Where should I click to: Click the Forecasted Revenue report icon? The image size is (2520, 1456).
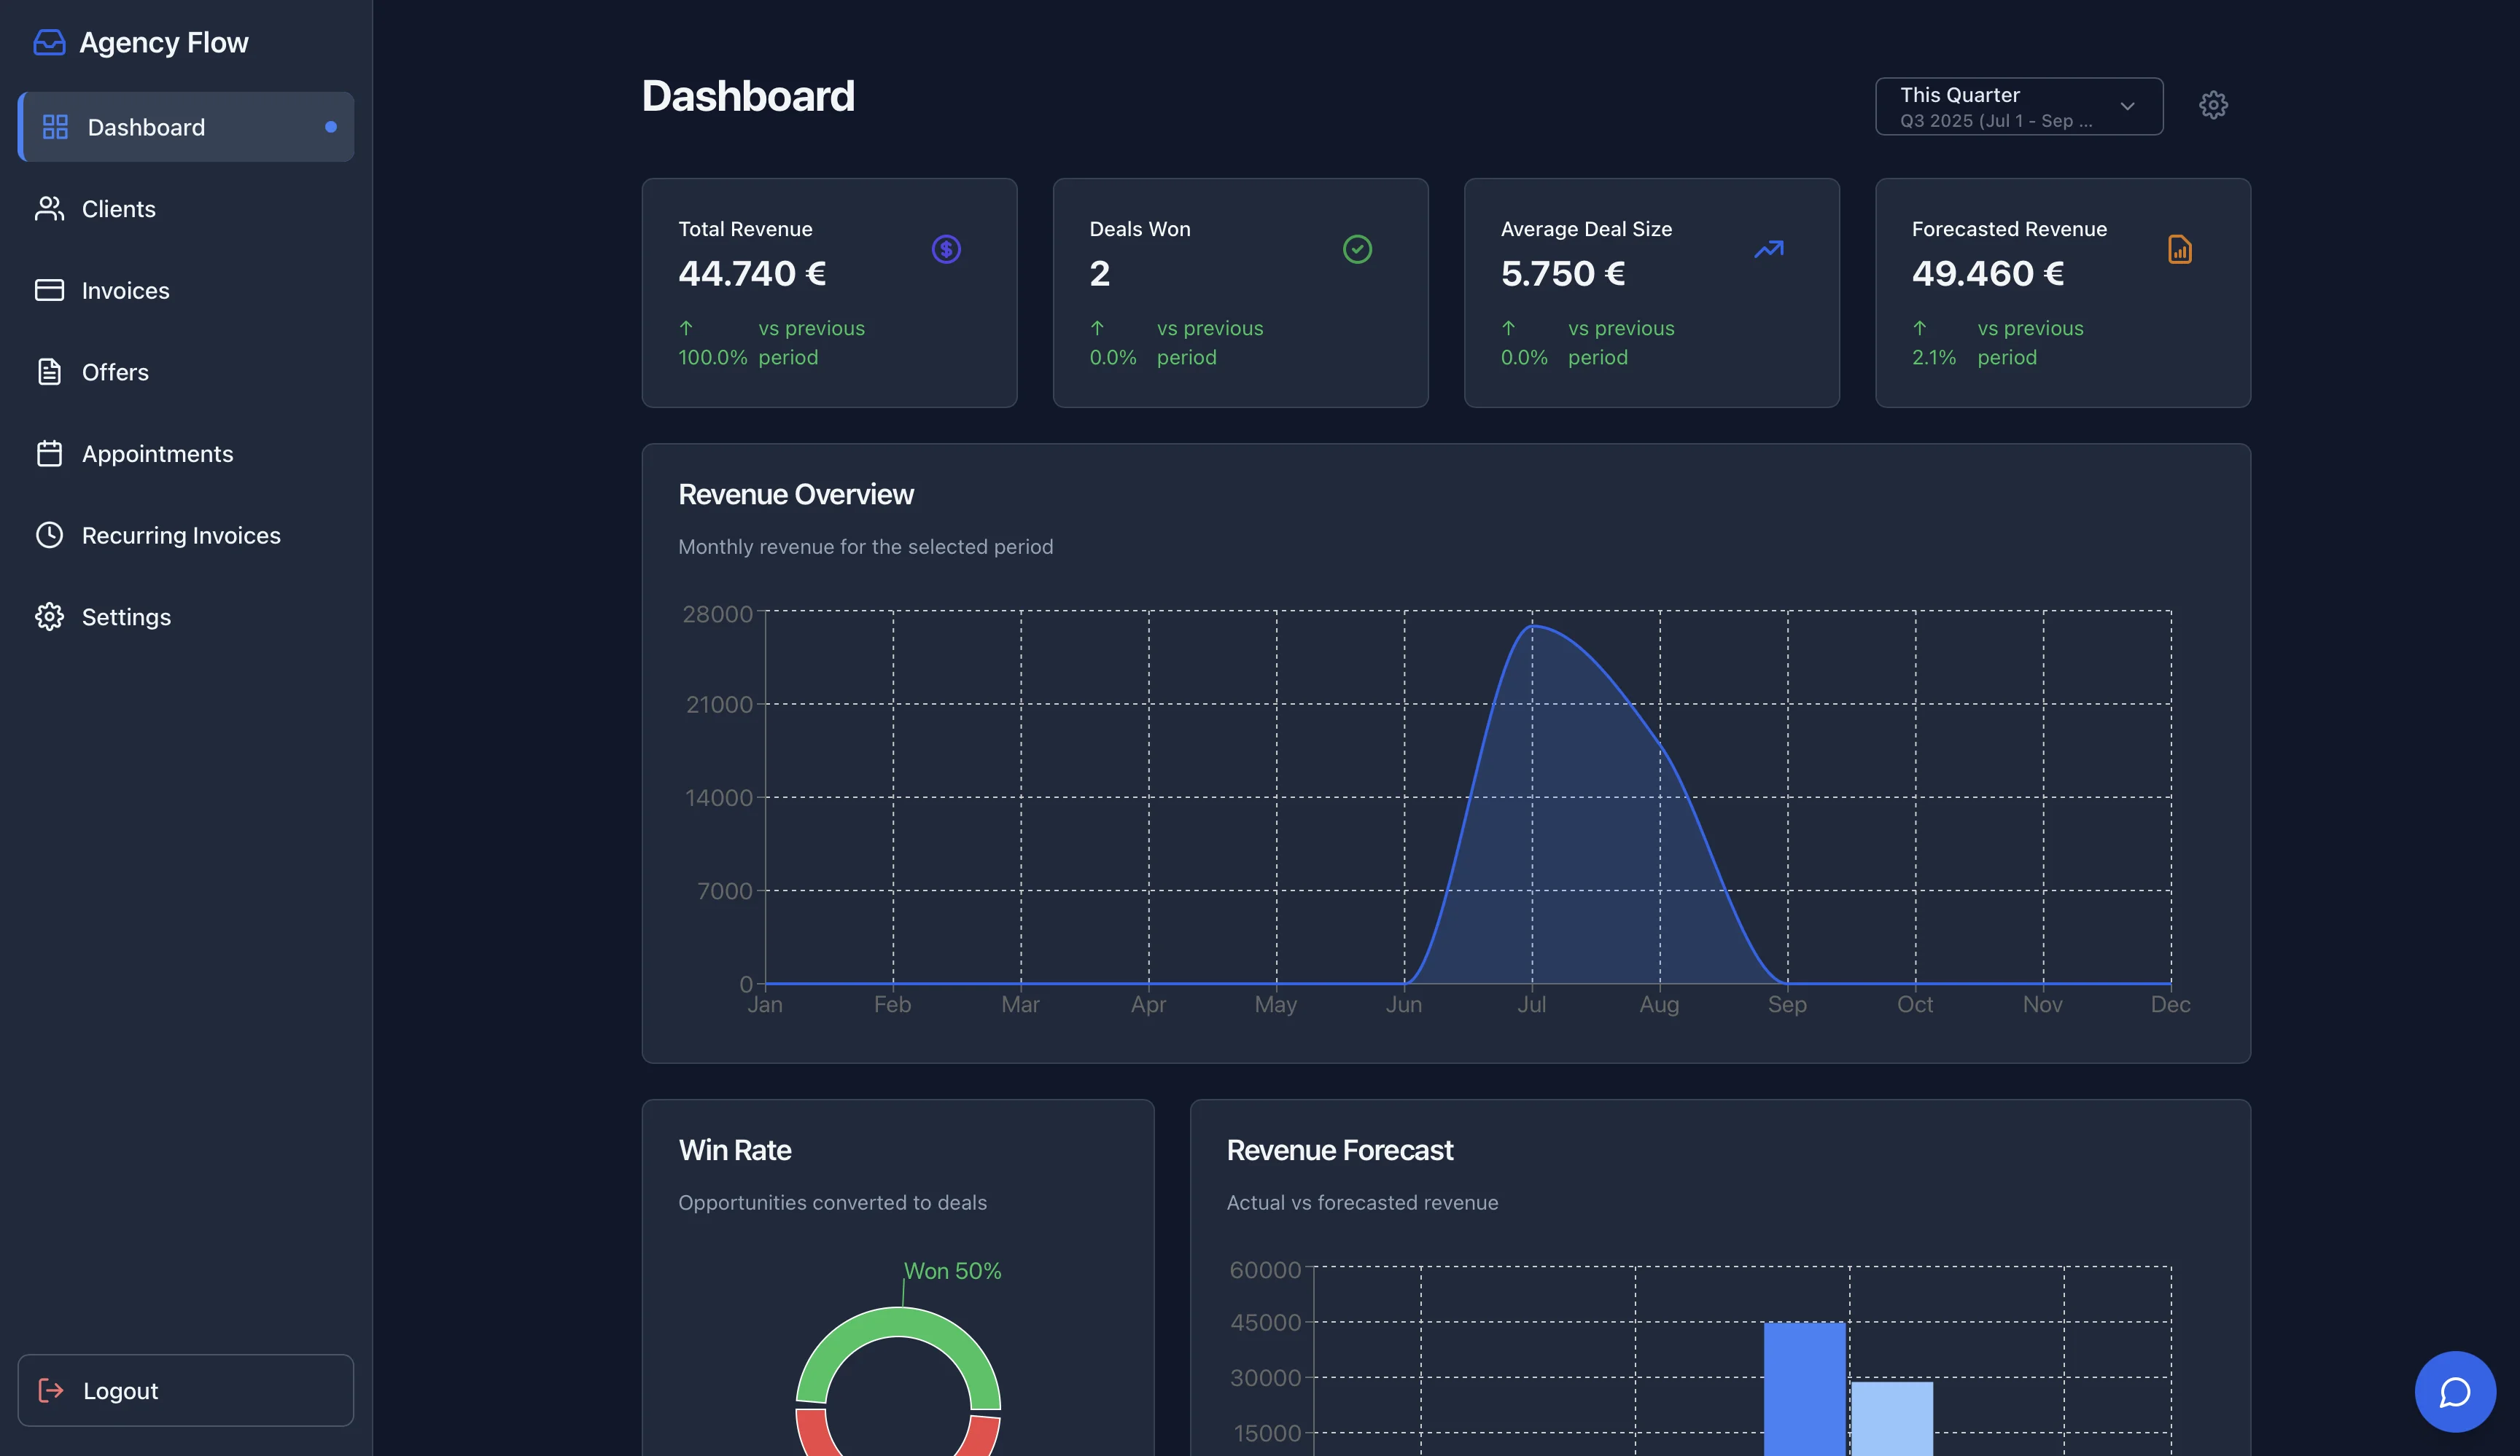2179,248
